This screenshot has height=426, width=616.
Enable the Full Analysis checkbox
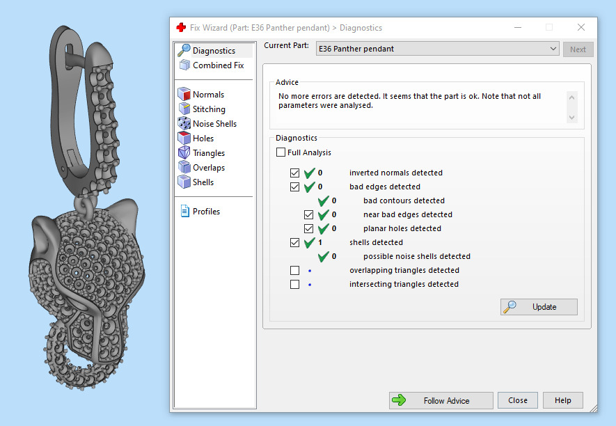coord(281,152)
